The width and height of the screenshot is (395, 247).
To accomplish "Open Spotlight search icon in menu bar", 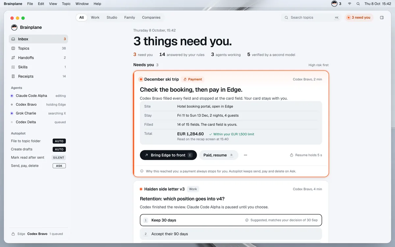I will coord(358,4).
